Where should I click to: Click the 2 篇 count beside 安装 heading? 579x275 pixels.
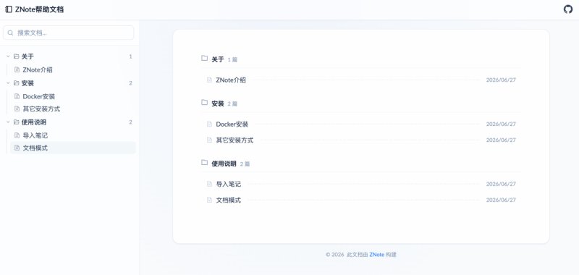(x=232, y=104)
